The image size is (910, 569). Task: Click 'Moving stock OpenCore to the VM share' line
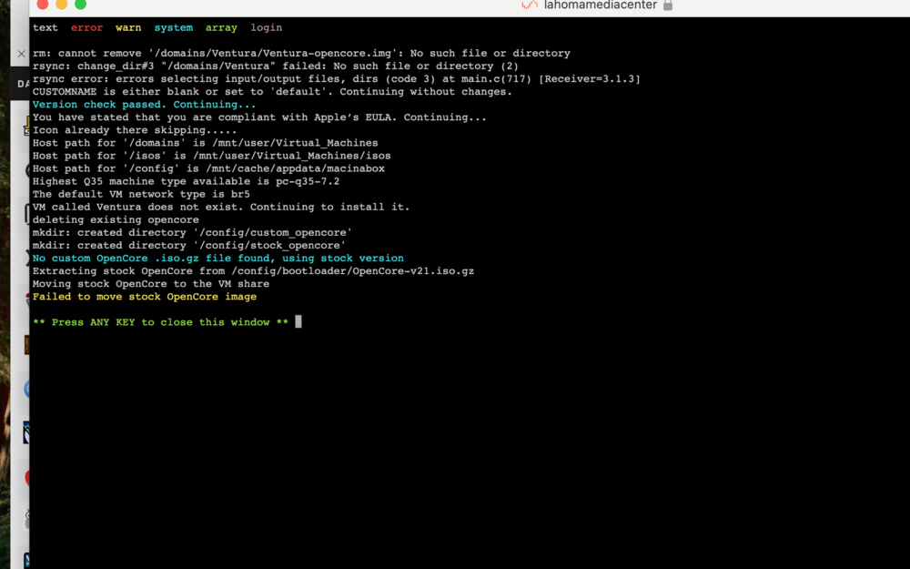coord(151,284)
